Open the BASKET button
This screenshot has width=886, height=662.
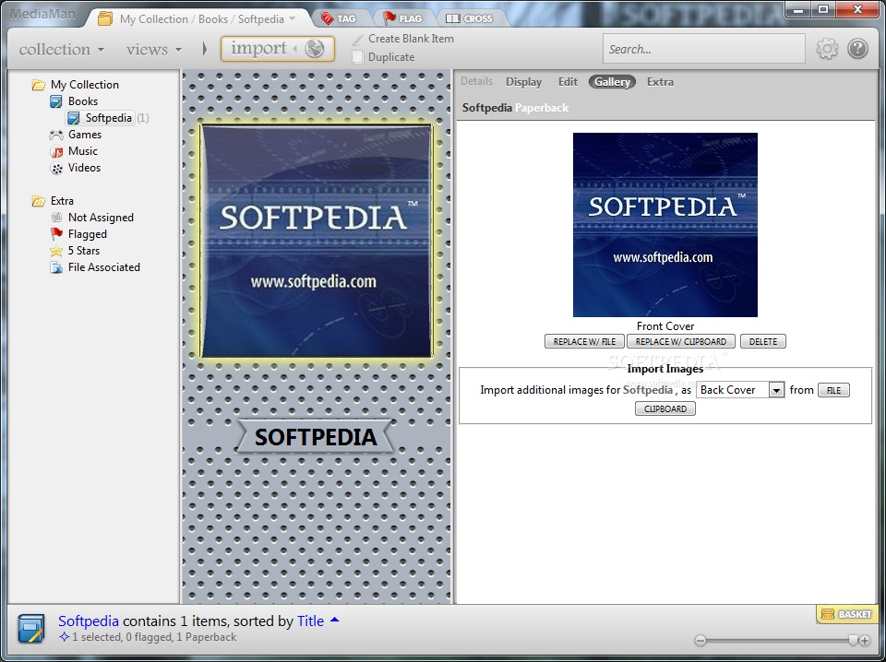[846, 614]
